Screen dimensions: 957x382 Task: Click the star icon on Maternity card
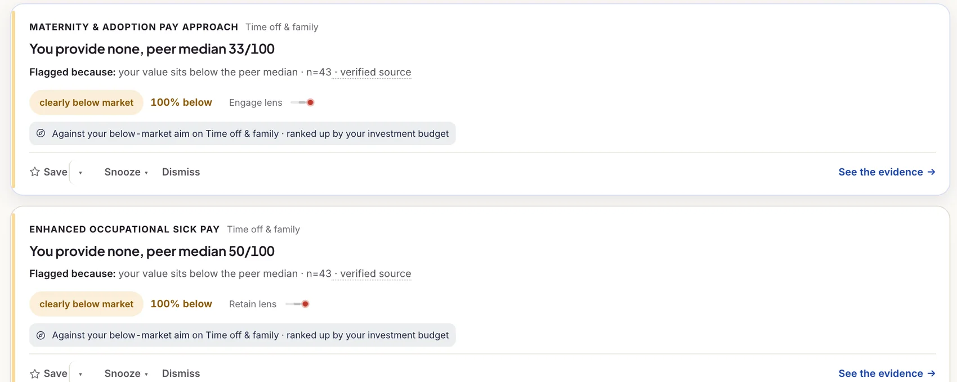click(35, 172)
